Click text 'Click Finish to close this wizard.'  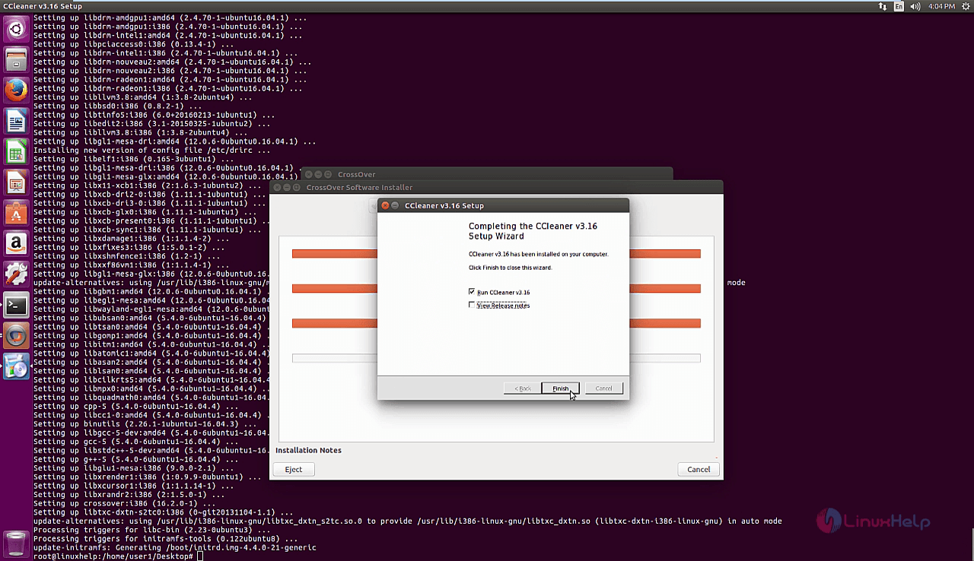(510, 268)
